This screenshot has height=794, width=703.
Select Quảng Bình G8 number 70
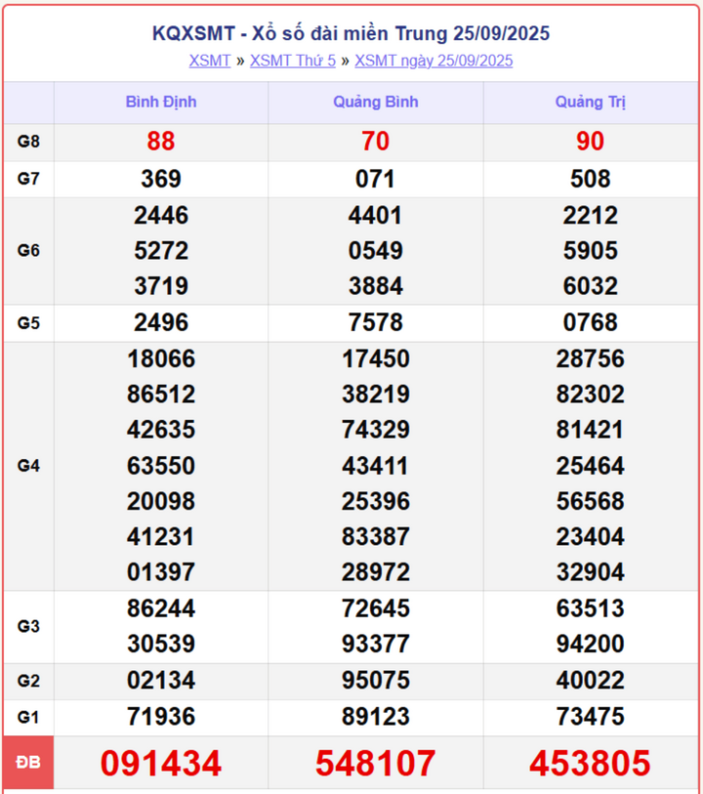pyautogui.click(x=376, y=142)
